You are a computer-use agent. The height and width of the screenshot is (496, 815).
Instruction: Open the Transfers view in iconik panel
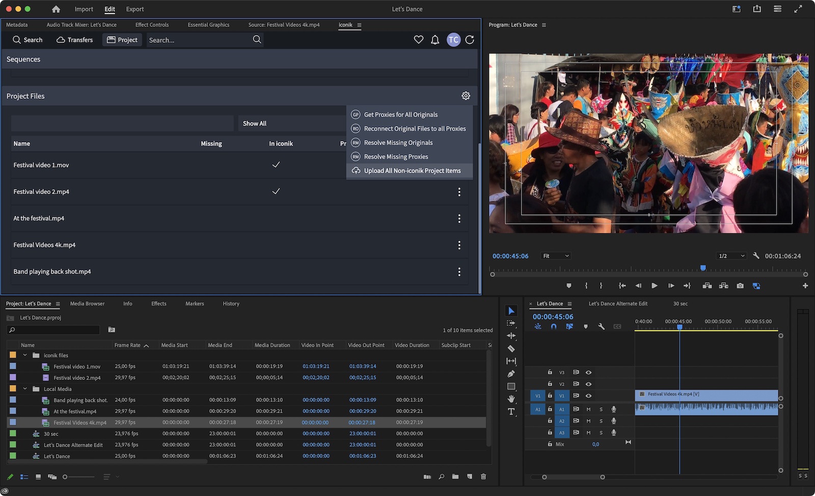74,39
